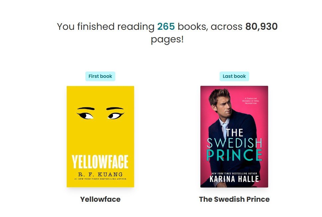Click the teal 265 books count
The width and height of the screenshot is (322, 217).
166,27
